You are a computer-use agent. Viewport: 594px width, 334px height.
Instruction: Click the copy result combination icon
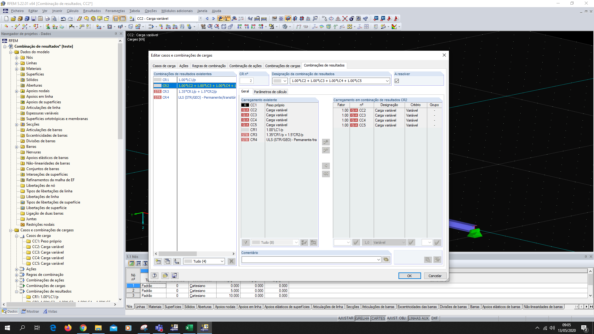[167, 261]
